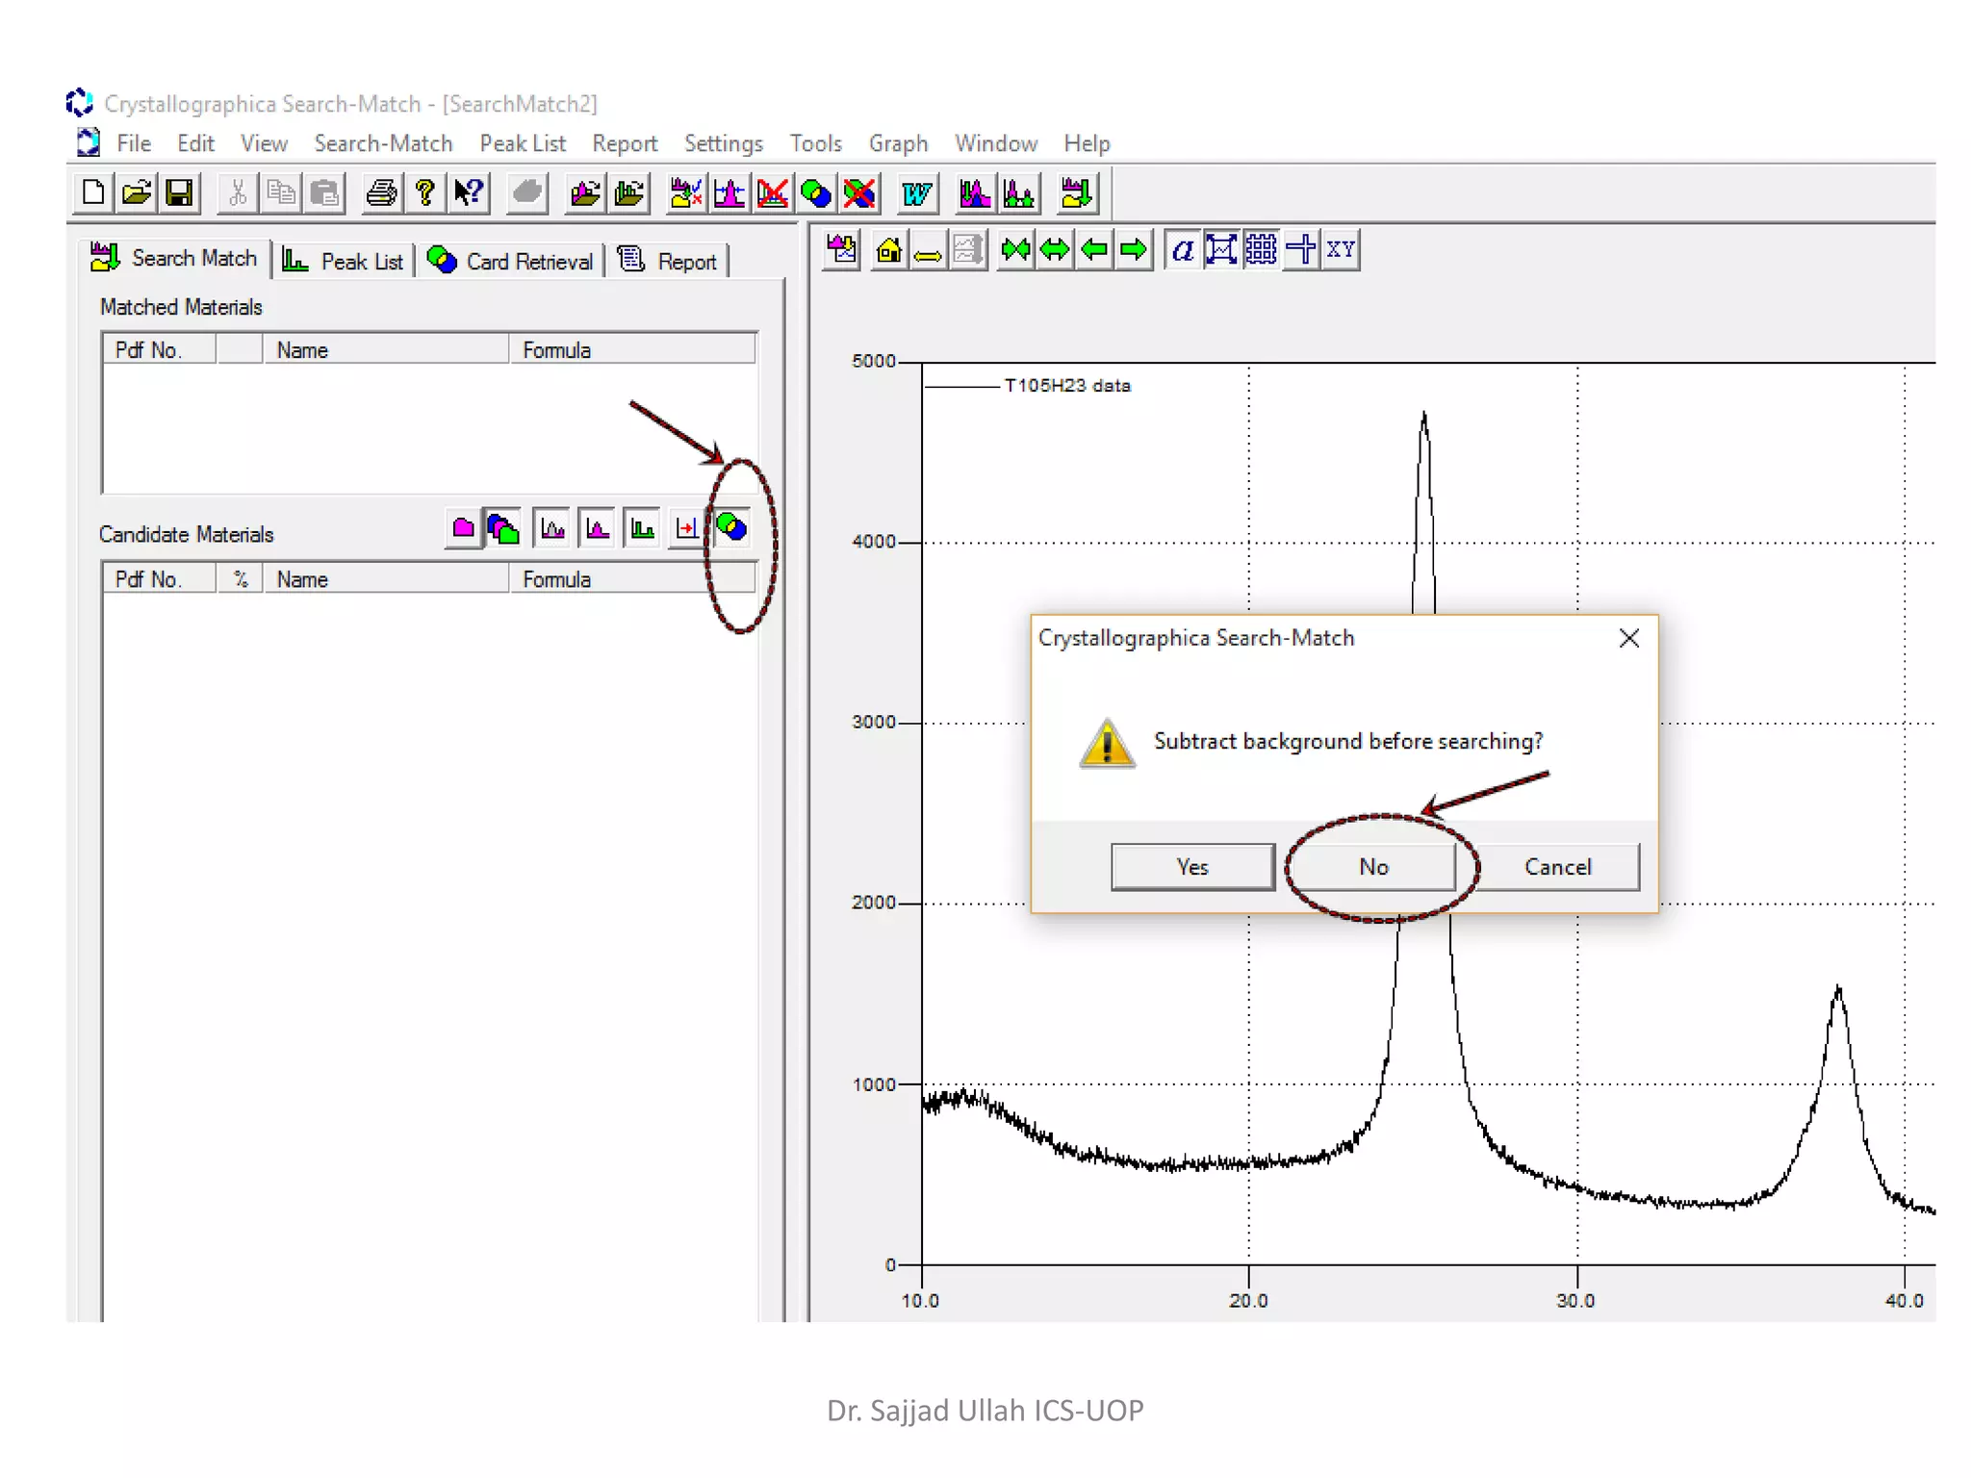Click the blue W toolbar icon

pyautogui.click(x=915, y=193)
